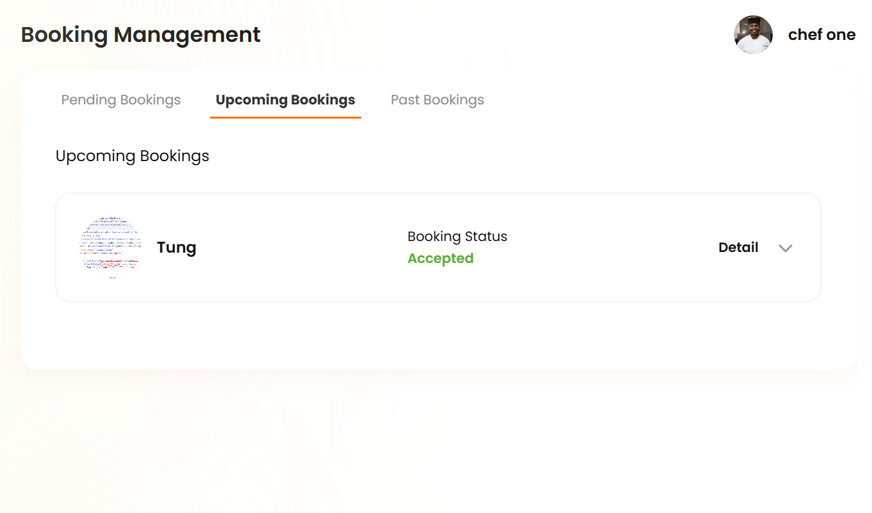Click the orange underline beneath the active tab
The height and width of the screenshot is (513, 872).
pyautogui.click(x=285, y=117)
